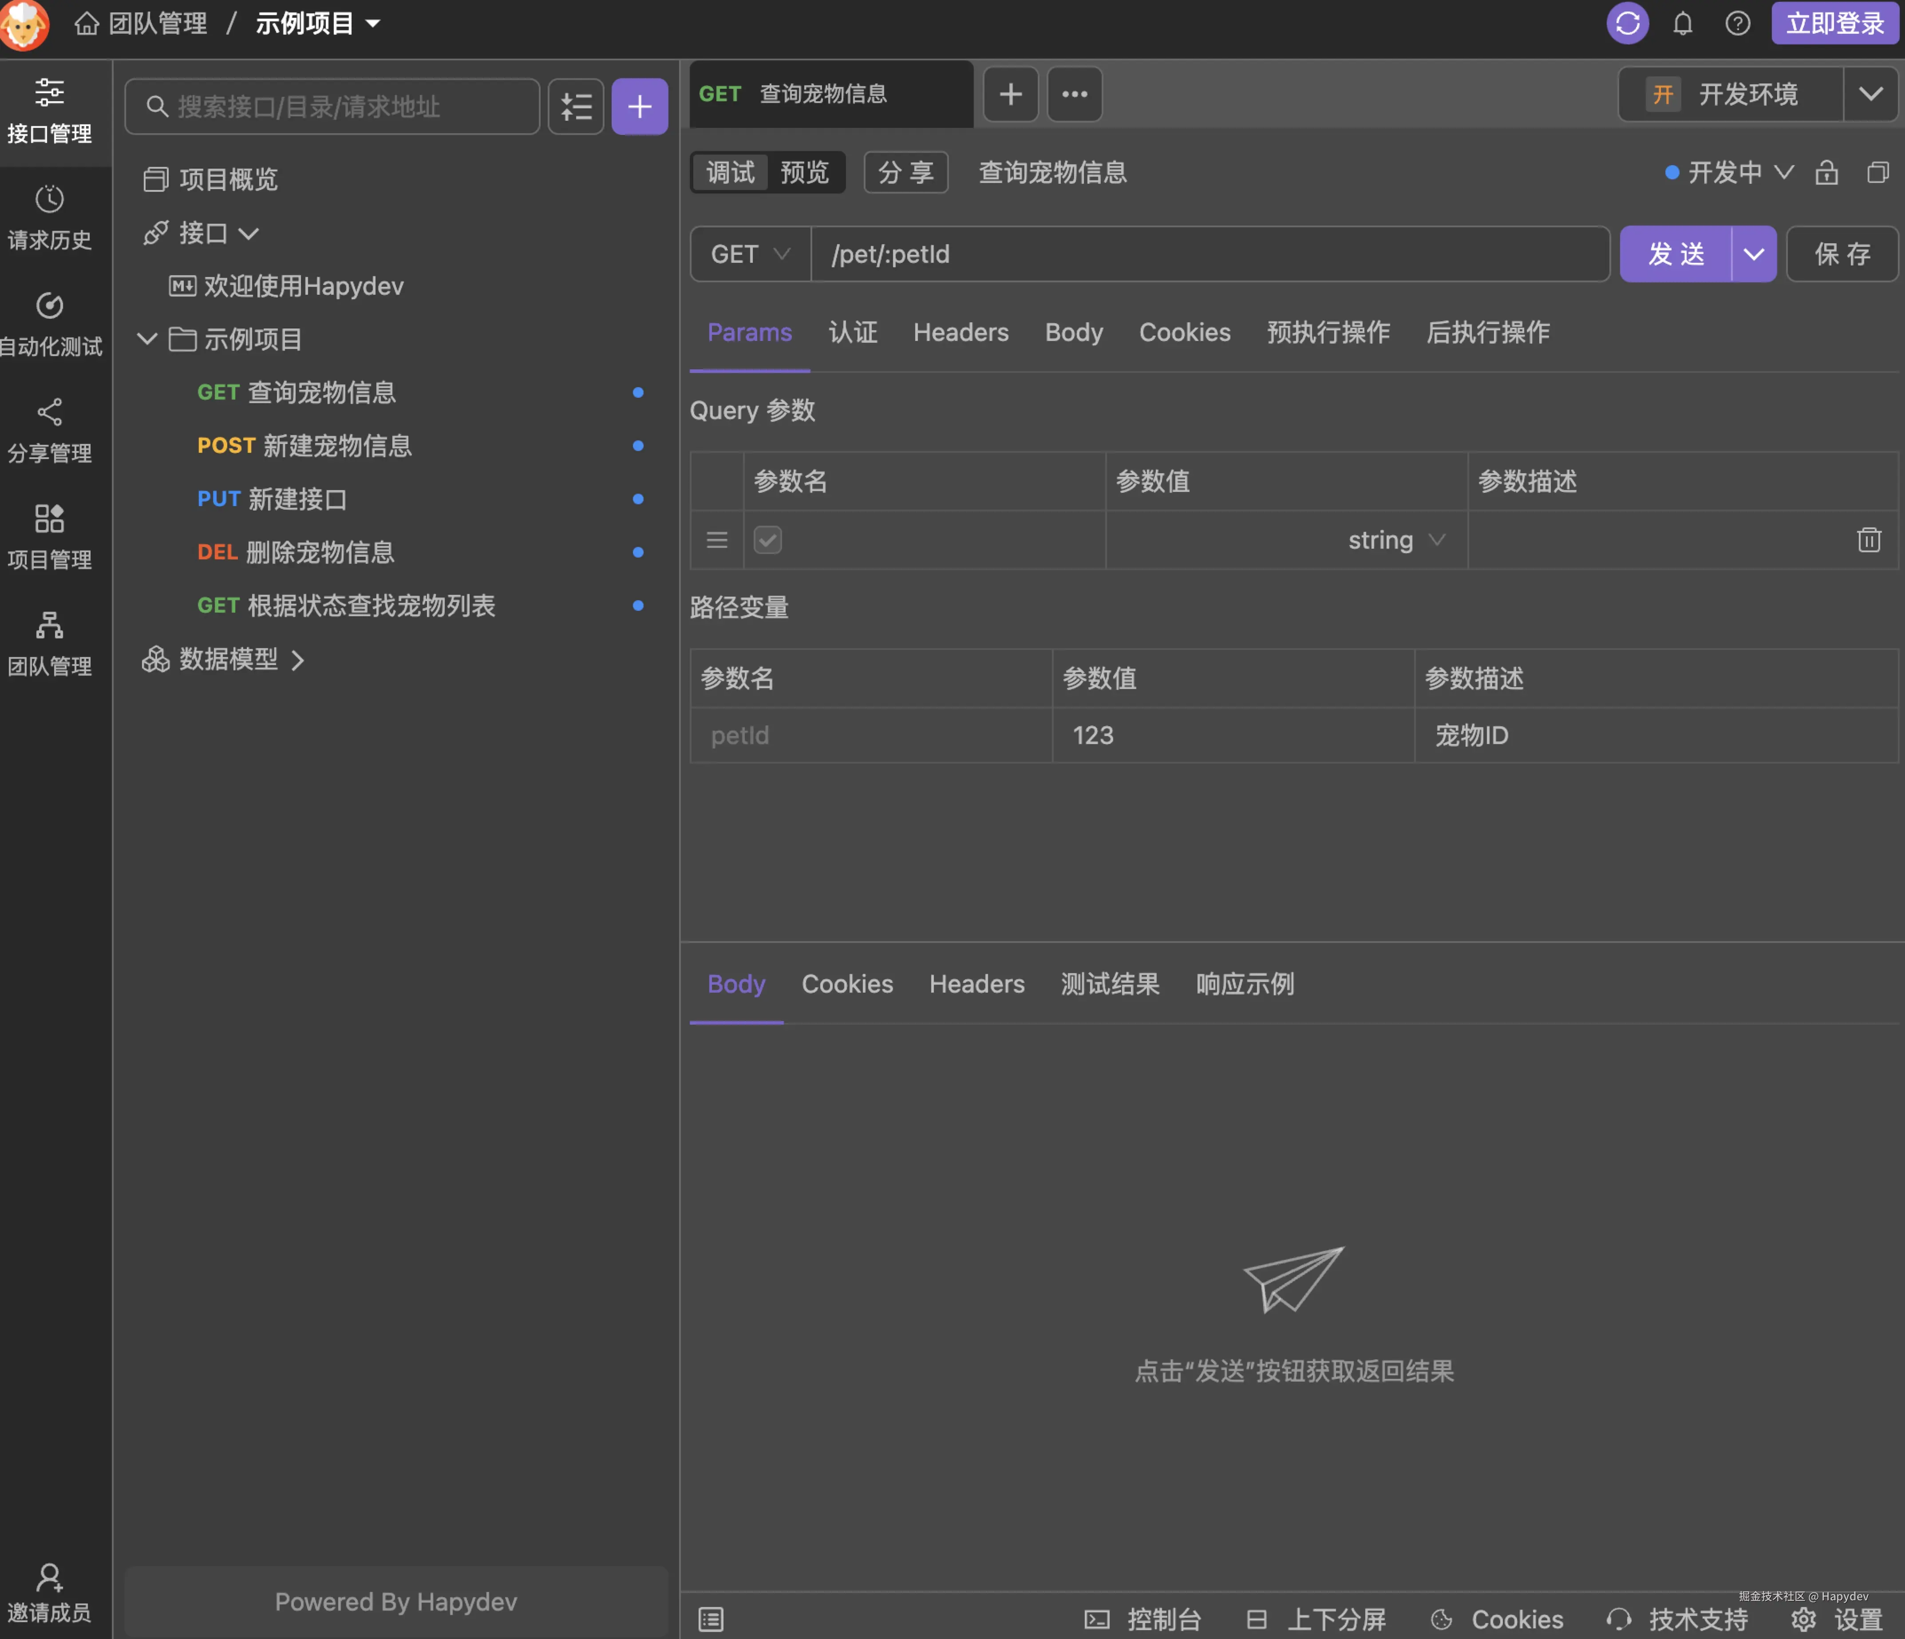
Task: Switch from 调试 to 预览 mode
Action: [x=806, y=172]
